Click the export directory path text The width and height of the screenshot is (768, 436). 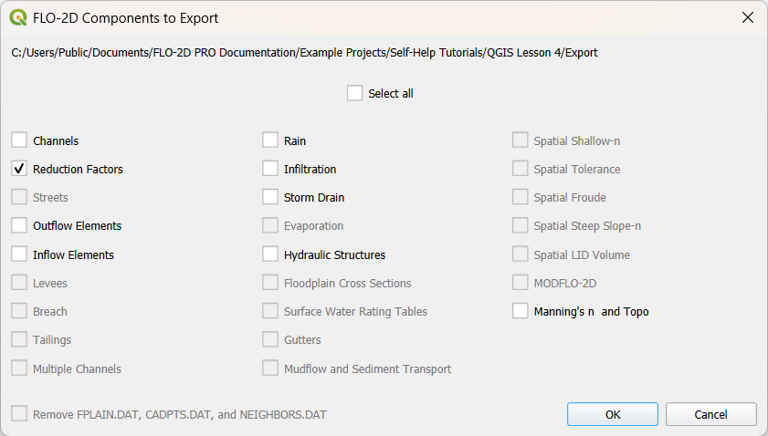click(305, 53)
